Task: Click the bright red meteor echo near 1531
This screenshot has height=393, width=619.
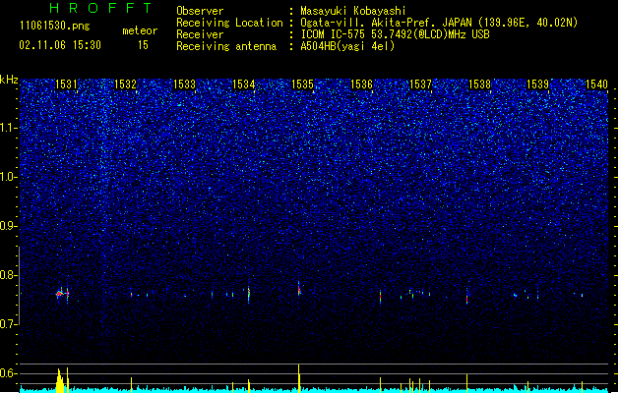Action: pyautogui.click(x=60, y=293)
